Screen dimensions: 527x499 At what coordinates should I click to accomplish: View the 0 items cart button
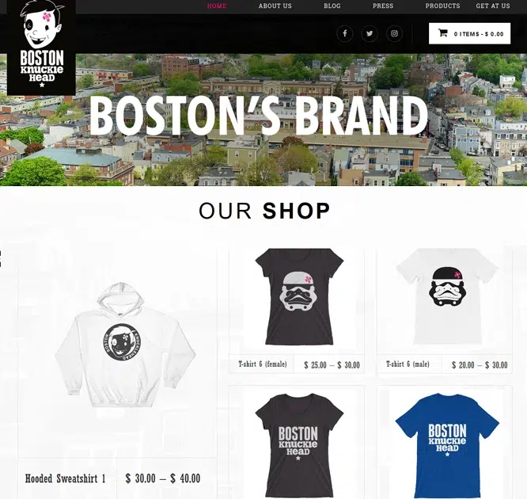469,33
